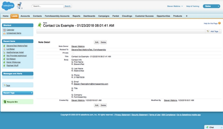Click the contact icon beside Liz Biskar
This screenshot has height=129, width=223.
pos(4,49)
